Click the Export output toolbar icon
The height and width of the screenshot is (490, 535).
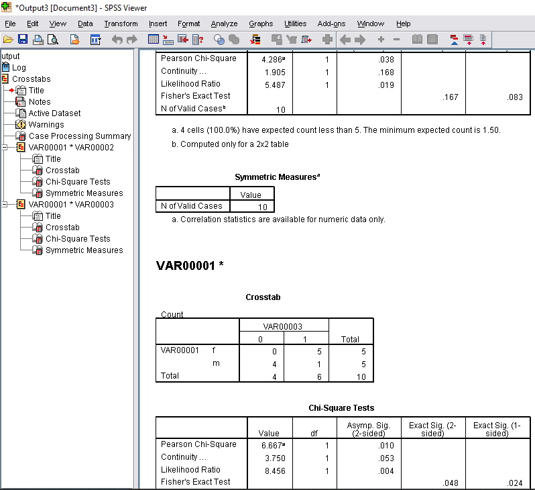[x=75, y=40]
